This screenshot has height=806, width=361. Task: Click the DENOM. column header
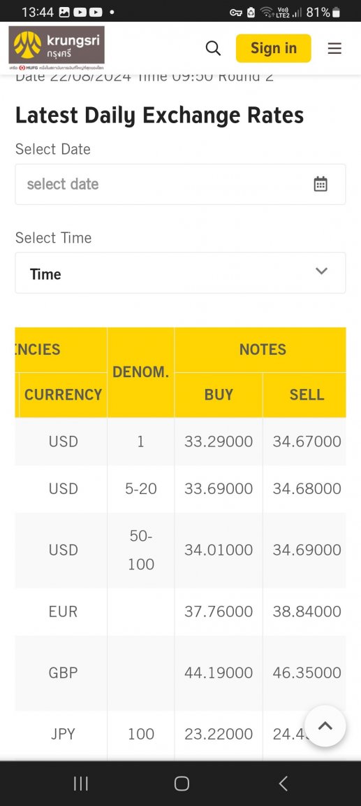coord(141,372)
